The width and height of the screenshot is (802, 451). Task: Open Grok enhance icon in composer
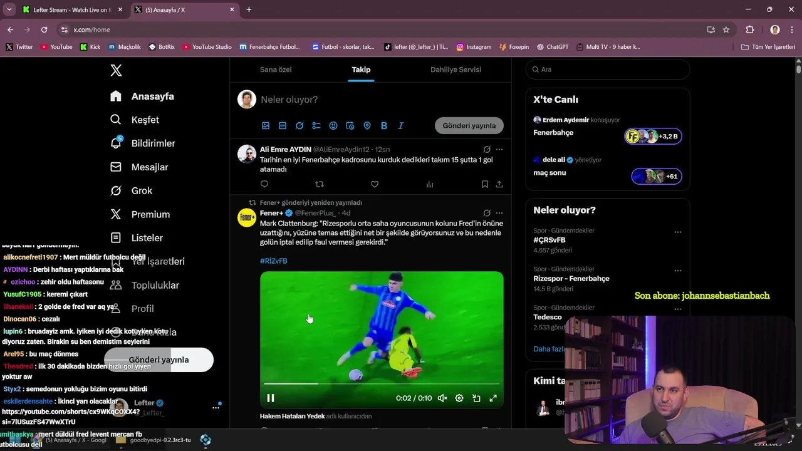click(299, 126)
